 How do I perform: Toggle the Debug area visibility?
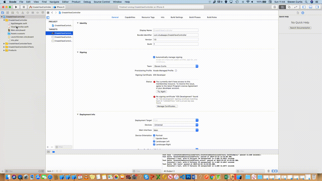click(310, 7)
